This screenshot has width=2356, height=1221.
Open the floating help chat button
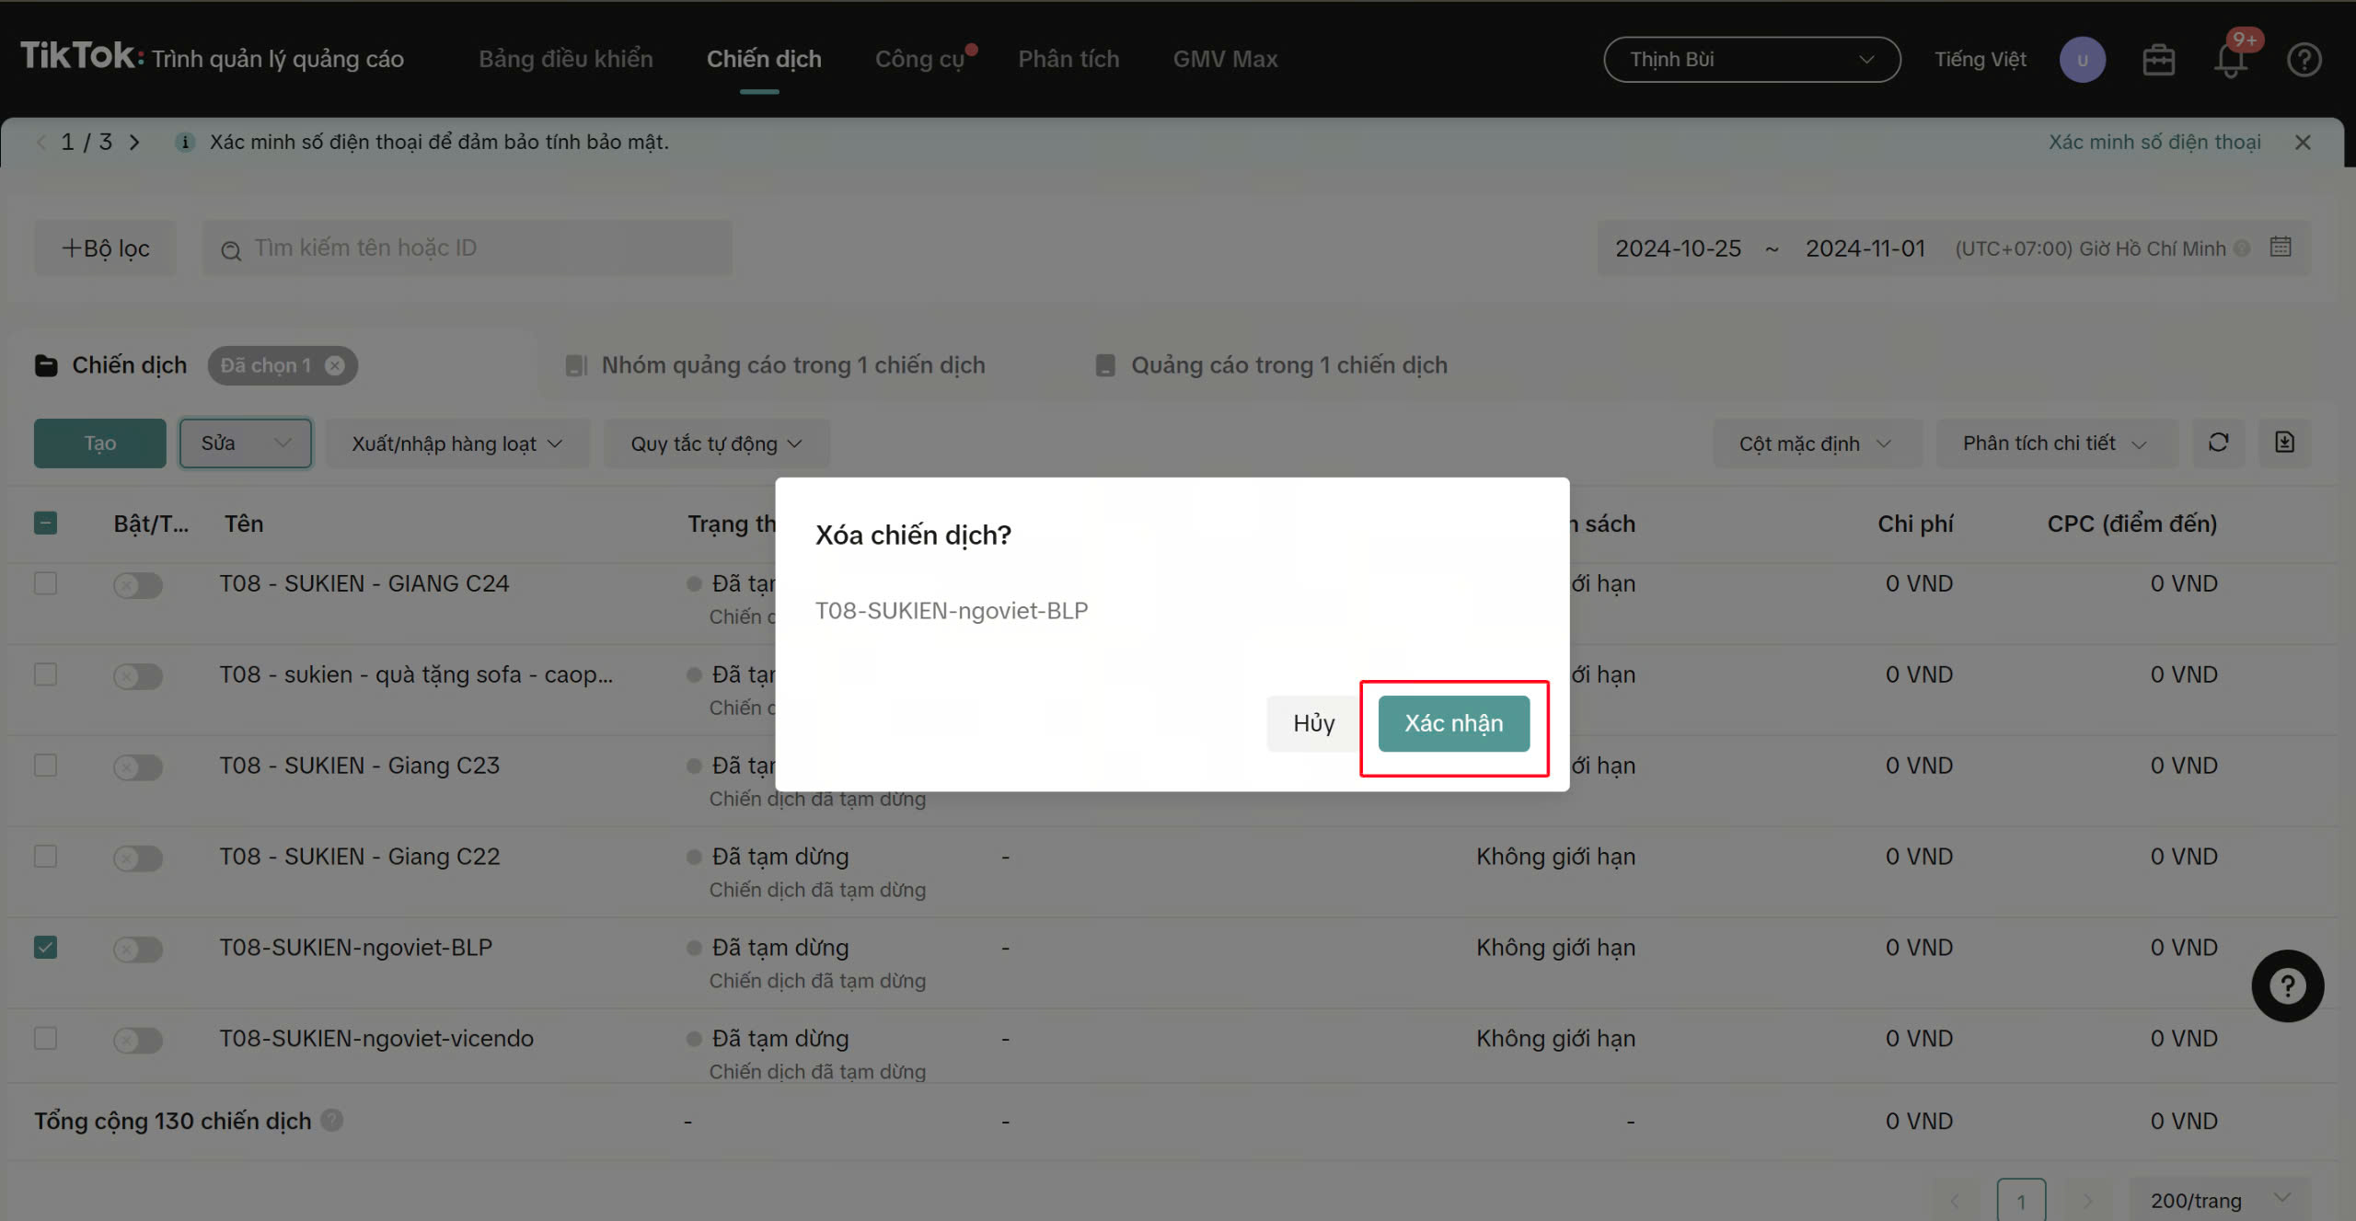click(2288, 985)
